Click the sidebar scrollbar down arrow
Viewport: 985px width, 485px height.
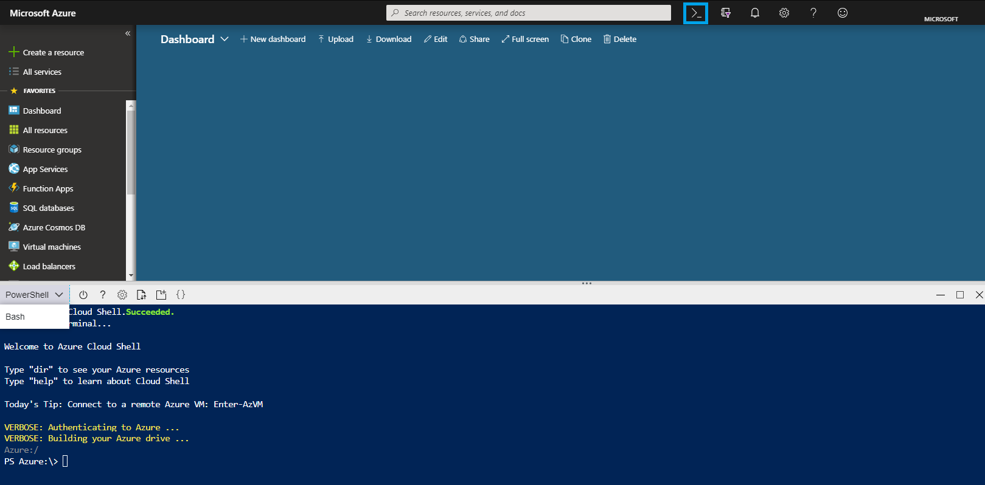[131, 275]
